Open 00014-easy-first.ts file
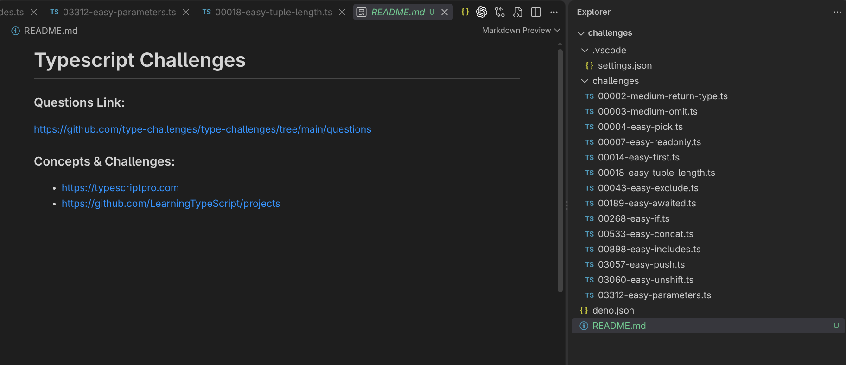This screenshot has width=846, height=365. tap(638, 157)
